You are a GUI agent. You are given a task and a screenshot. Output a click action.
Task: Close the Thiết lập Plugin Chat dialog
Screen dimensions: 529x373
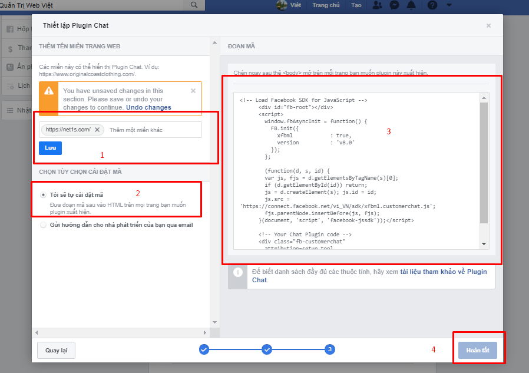(488, 26)
